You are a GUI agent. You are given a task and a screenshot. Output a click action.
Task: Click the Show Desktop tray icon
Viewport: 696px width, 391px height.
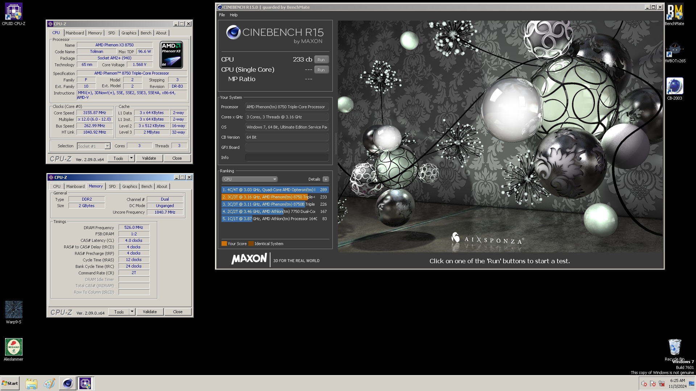click(x=692, y=384)
